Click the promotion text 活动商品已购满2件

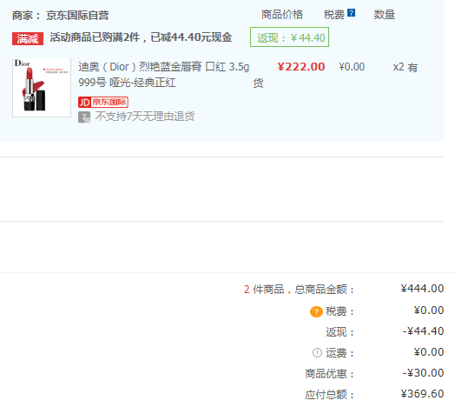coord(95,37)
